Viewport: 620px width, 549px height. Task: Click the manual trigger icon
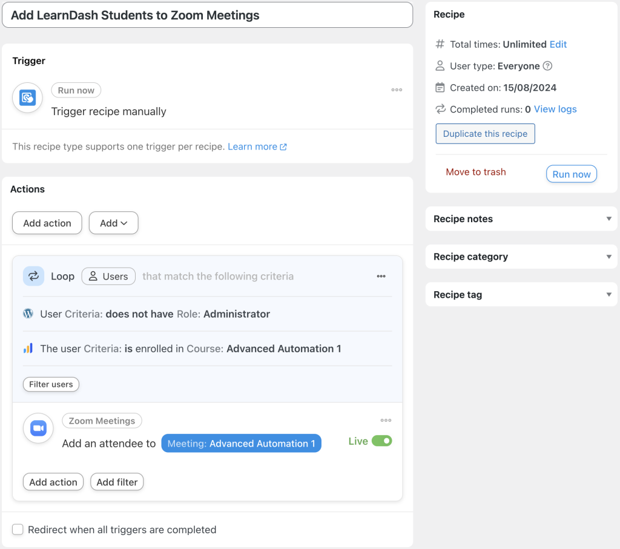tap(27, 97)
